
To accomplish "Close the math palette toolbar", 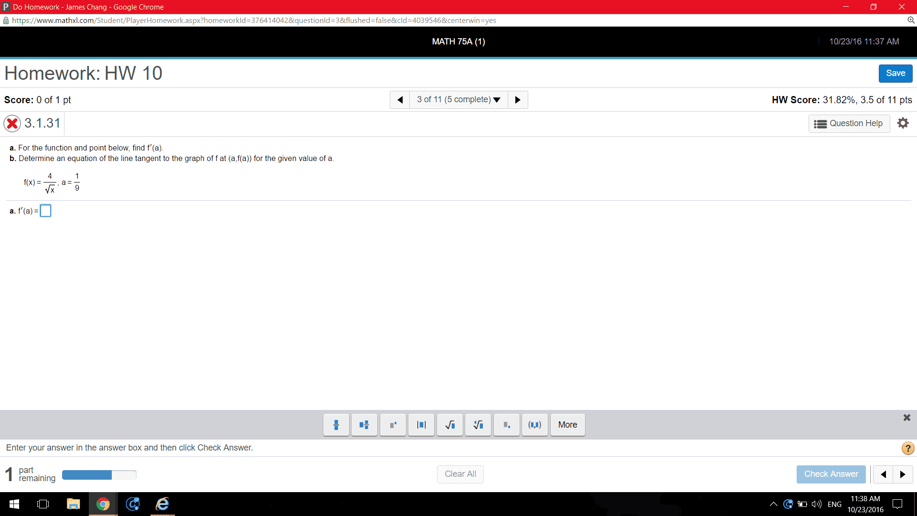I will click(906, 418).
